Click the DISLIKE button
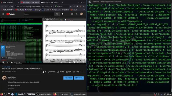 click(x=52, y=72)
